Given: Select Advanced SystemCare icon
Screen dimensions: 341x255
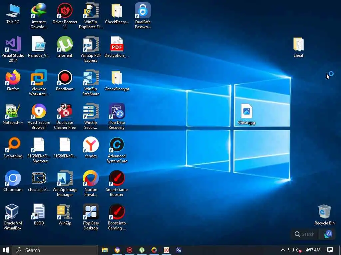Looking at the screenshot, I should (x=117, y=145).
